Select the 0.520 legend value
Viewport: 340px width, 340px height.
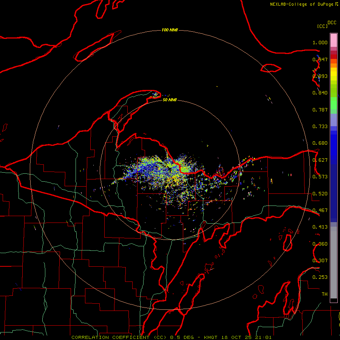click(320, 194)
